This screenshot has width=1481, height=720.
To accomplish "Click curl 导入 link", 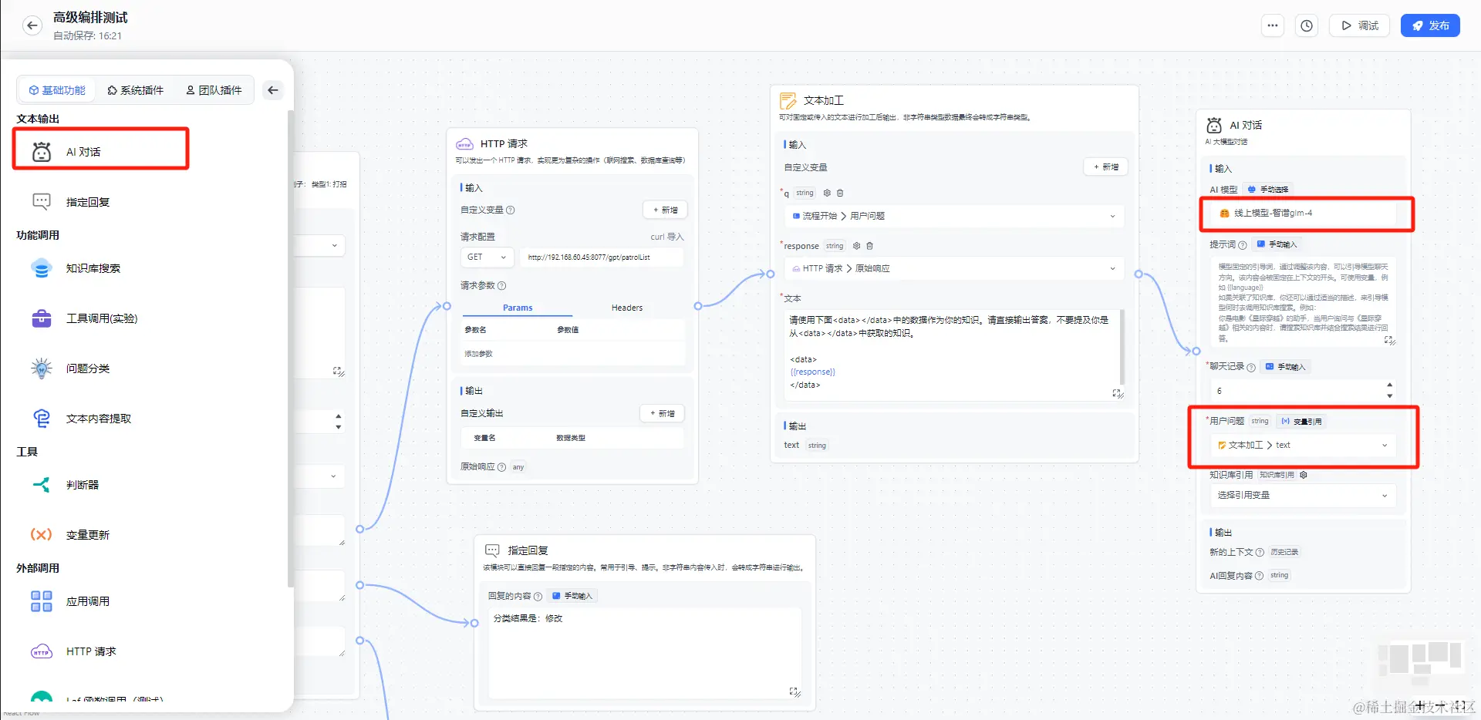I will [667, 237].
